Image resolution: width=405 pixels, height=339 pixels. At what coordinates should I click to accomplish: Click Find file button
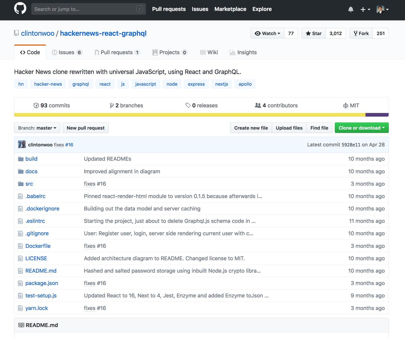319,128
